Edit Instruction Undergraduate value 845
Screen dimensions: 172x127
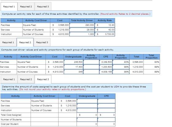(x=73, y=72)
